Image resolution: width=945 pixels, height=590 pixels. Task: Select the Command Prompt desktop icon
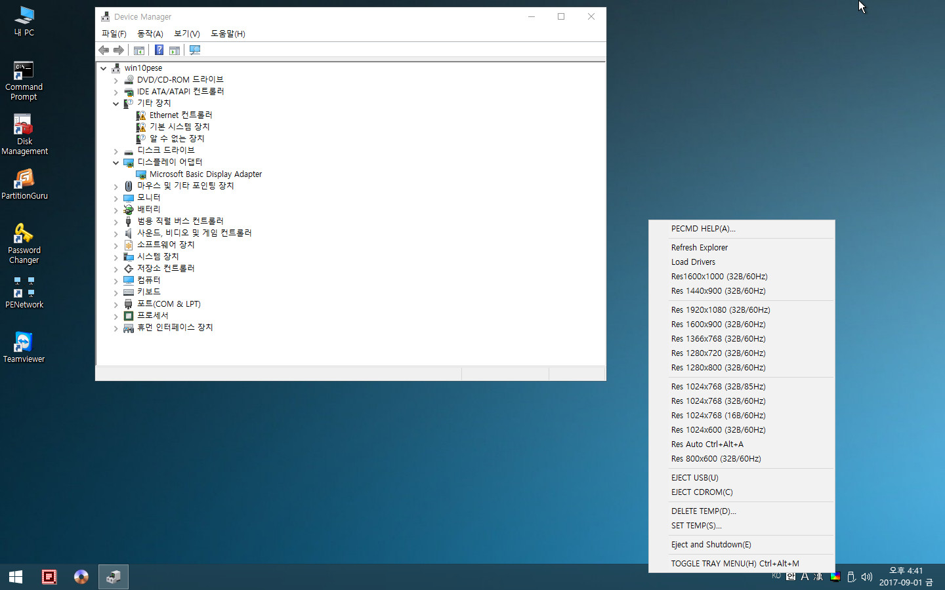(x=24, y=81)
